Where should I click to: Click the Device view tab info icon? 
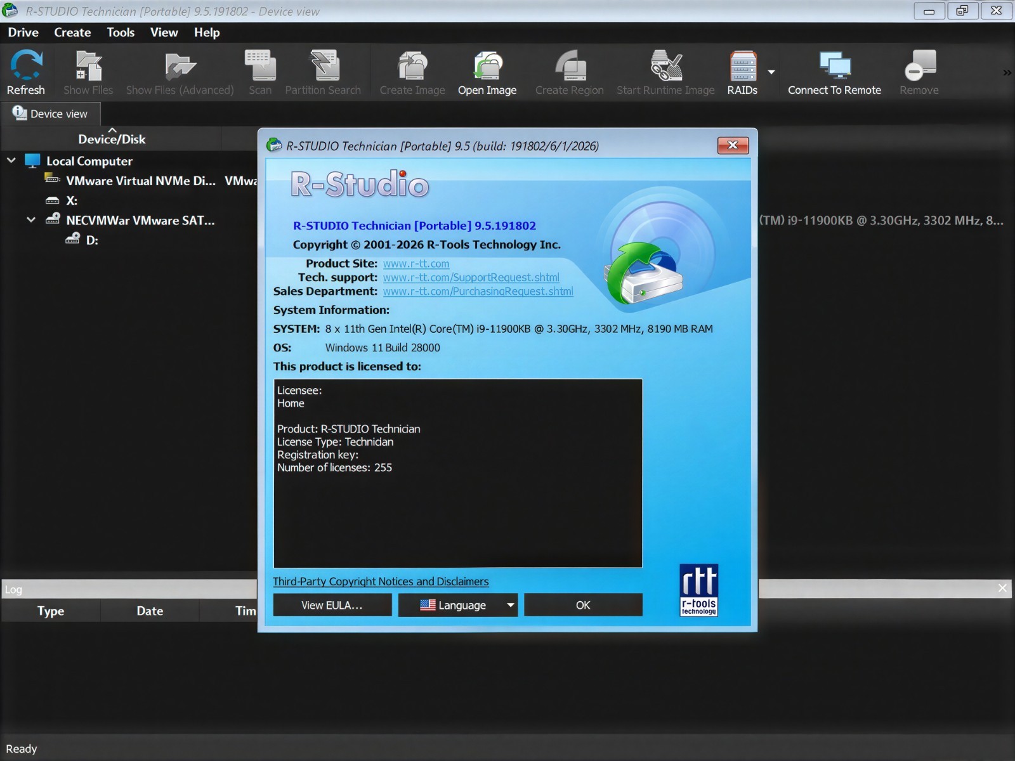20,113
